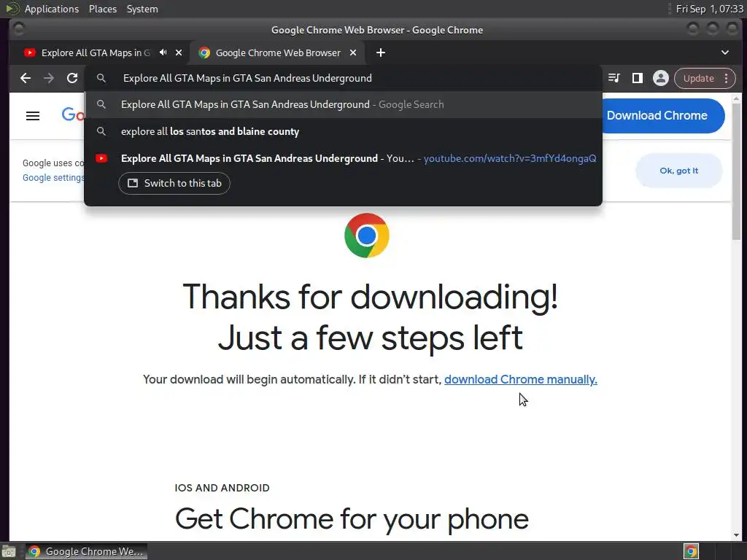Select the YouTube video suggestion row
Image resolution: width=747 pixels, height=560 pixels.
(343, 158)
